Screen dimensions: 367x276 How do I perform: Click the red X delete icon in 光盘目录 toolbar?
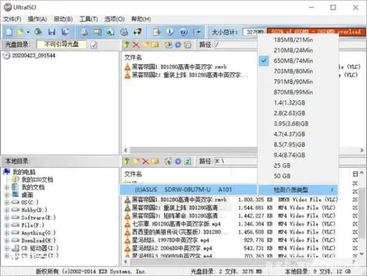(x=136, y=45)
